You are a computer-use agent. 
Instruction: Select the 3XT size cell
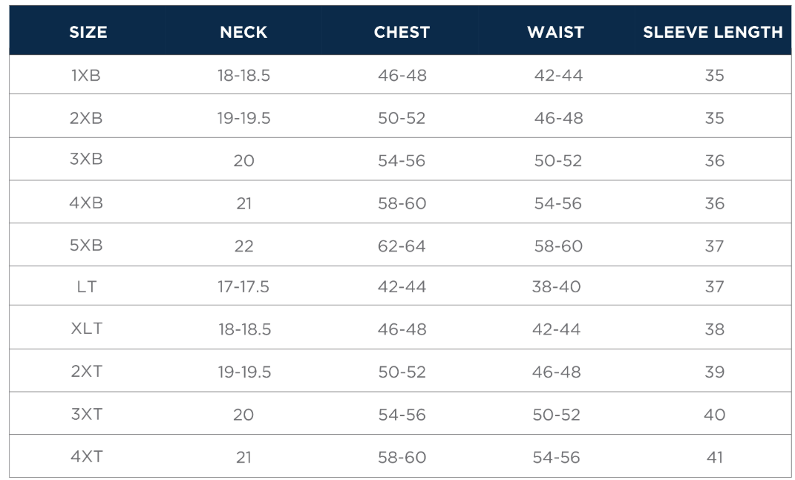86,414
